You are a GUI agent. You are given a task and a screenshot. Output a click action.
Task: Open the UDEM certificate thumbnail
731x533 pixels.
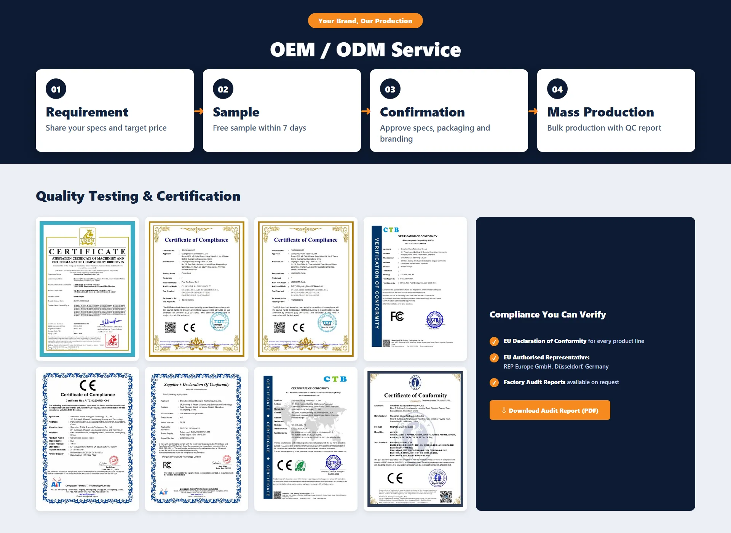point(87,289)
